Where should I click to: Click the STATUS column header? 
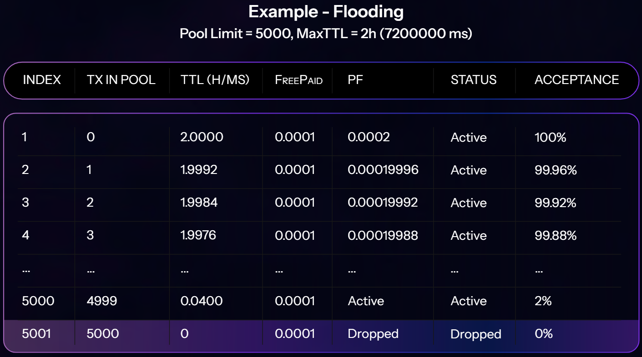[474, 80]
